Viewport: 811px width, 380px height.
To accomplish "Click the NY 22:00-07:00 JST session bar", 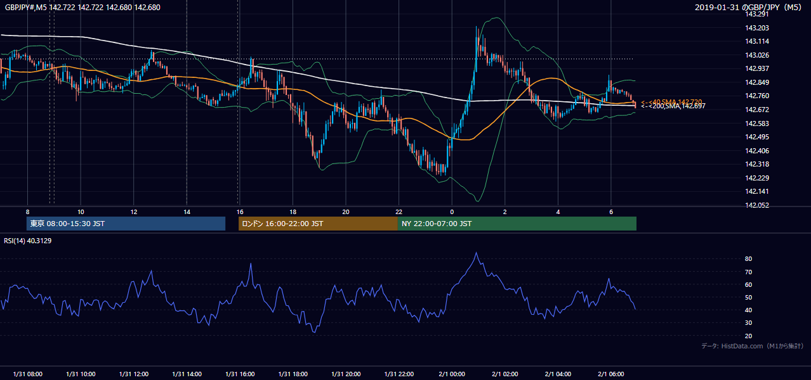I will tap(517, 224).
